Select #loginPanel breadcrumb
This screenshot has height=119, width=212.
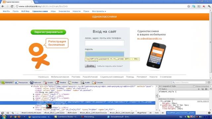(x=142, y=113)
